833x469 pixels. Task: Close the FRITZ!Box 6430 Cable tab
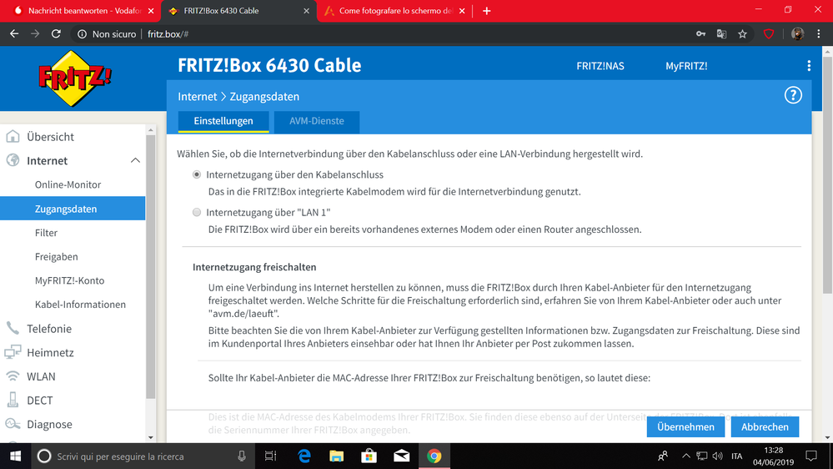(x=307, y=11)
